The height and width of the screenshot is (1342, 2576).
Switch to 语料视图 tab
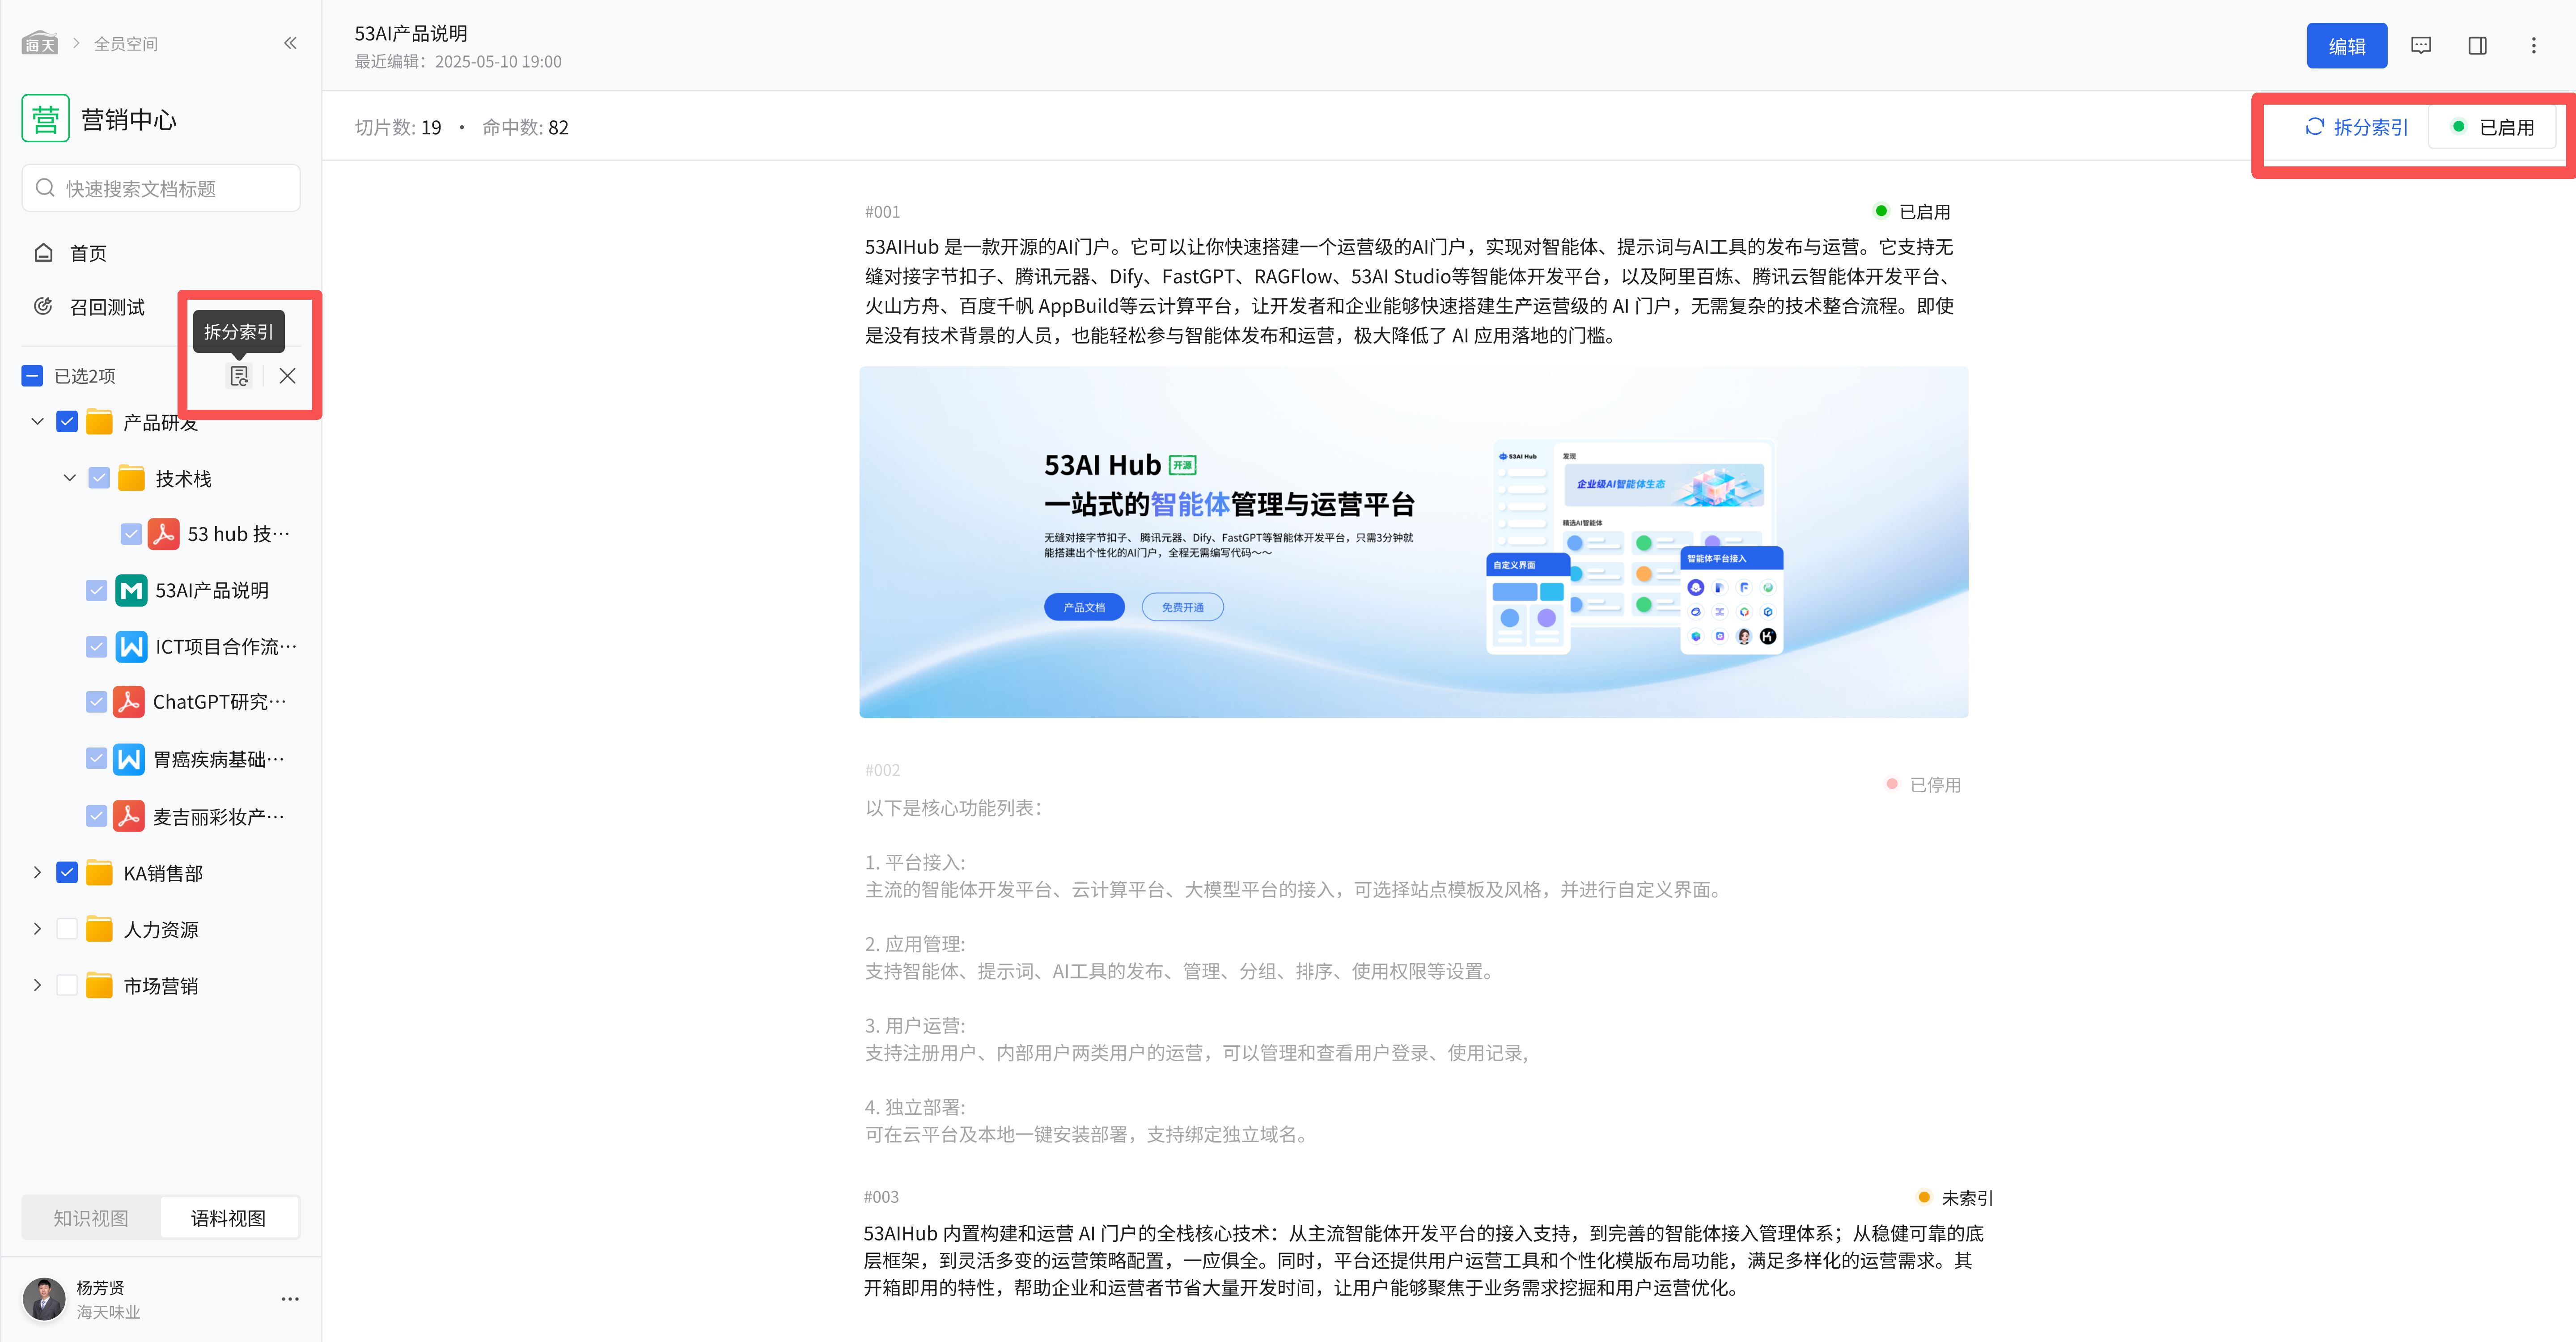(228, 1218)
